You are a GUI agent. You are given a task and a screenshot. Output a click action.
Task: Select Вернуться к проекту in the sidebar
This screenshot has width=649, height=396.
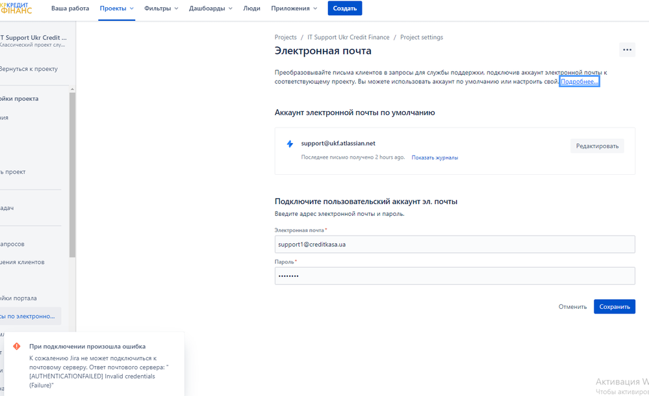pos(29,69)
